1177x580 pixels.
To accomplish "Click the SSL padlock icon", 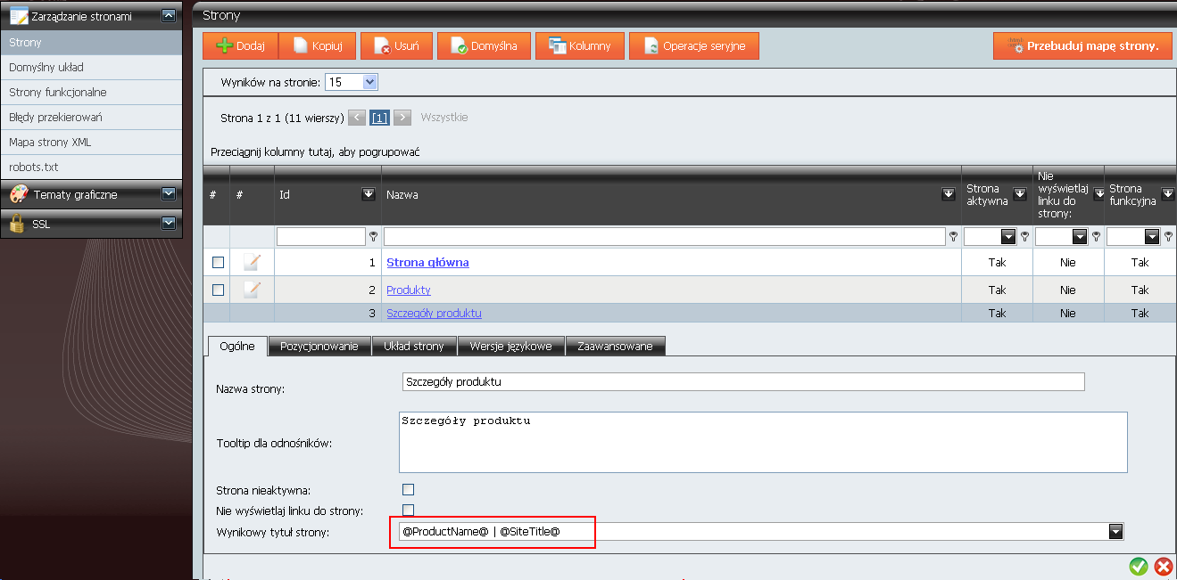I will 17,223.
